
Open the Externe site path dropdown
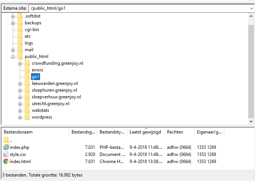point(251,9)
